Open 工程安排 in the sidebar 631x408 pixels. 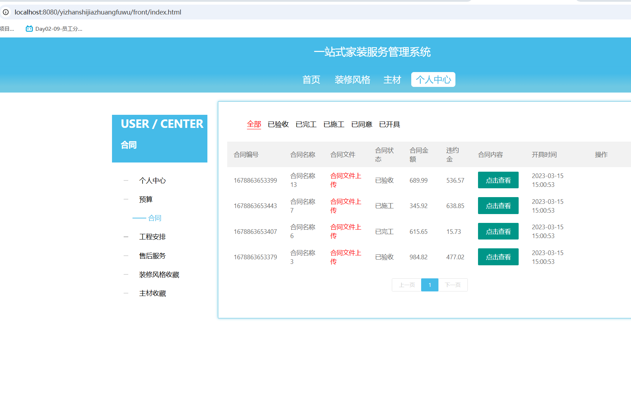(x=152, y=237)
